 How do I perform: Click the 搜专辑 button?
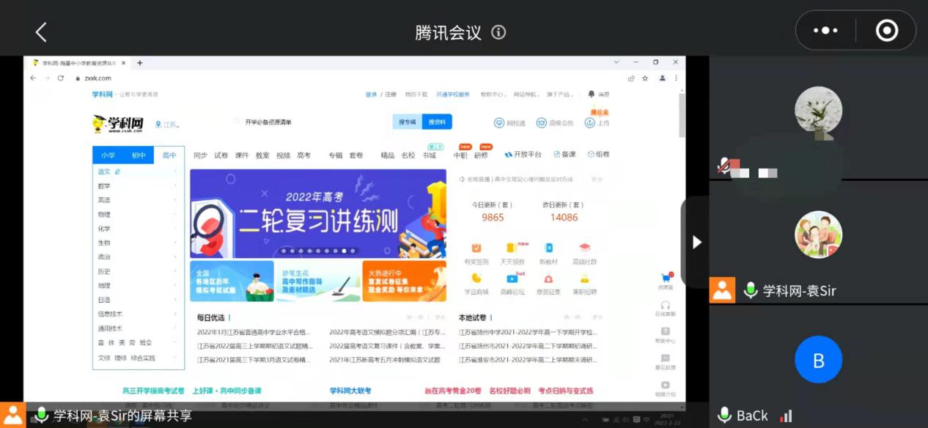coord(408,122)
